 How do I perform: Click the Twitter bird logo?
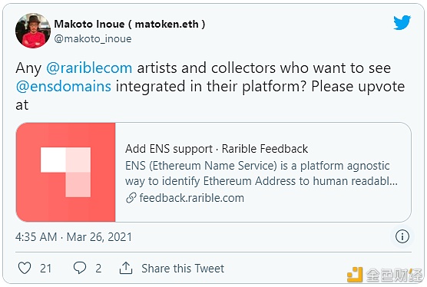pos(402,22)
